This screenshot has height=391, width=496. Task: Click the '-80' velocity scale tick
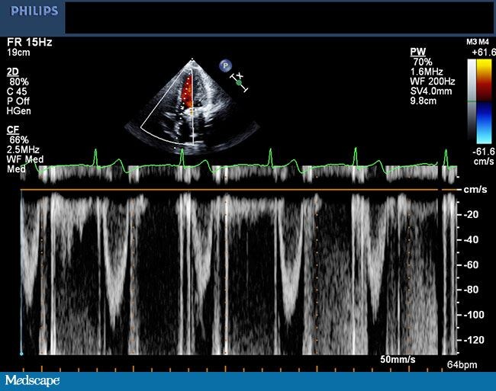(471, 290)
